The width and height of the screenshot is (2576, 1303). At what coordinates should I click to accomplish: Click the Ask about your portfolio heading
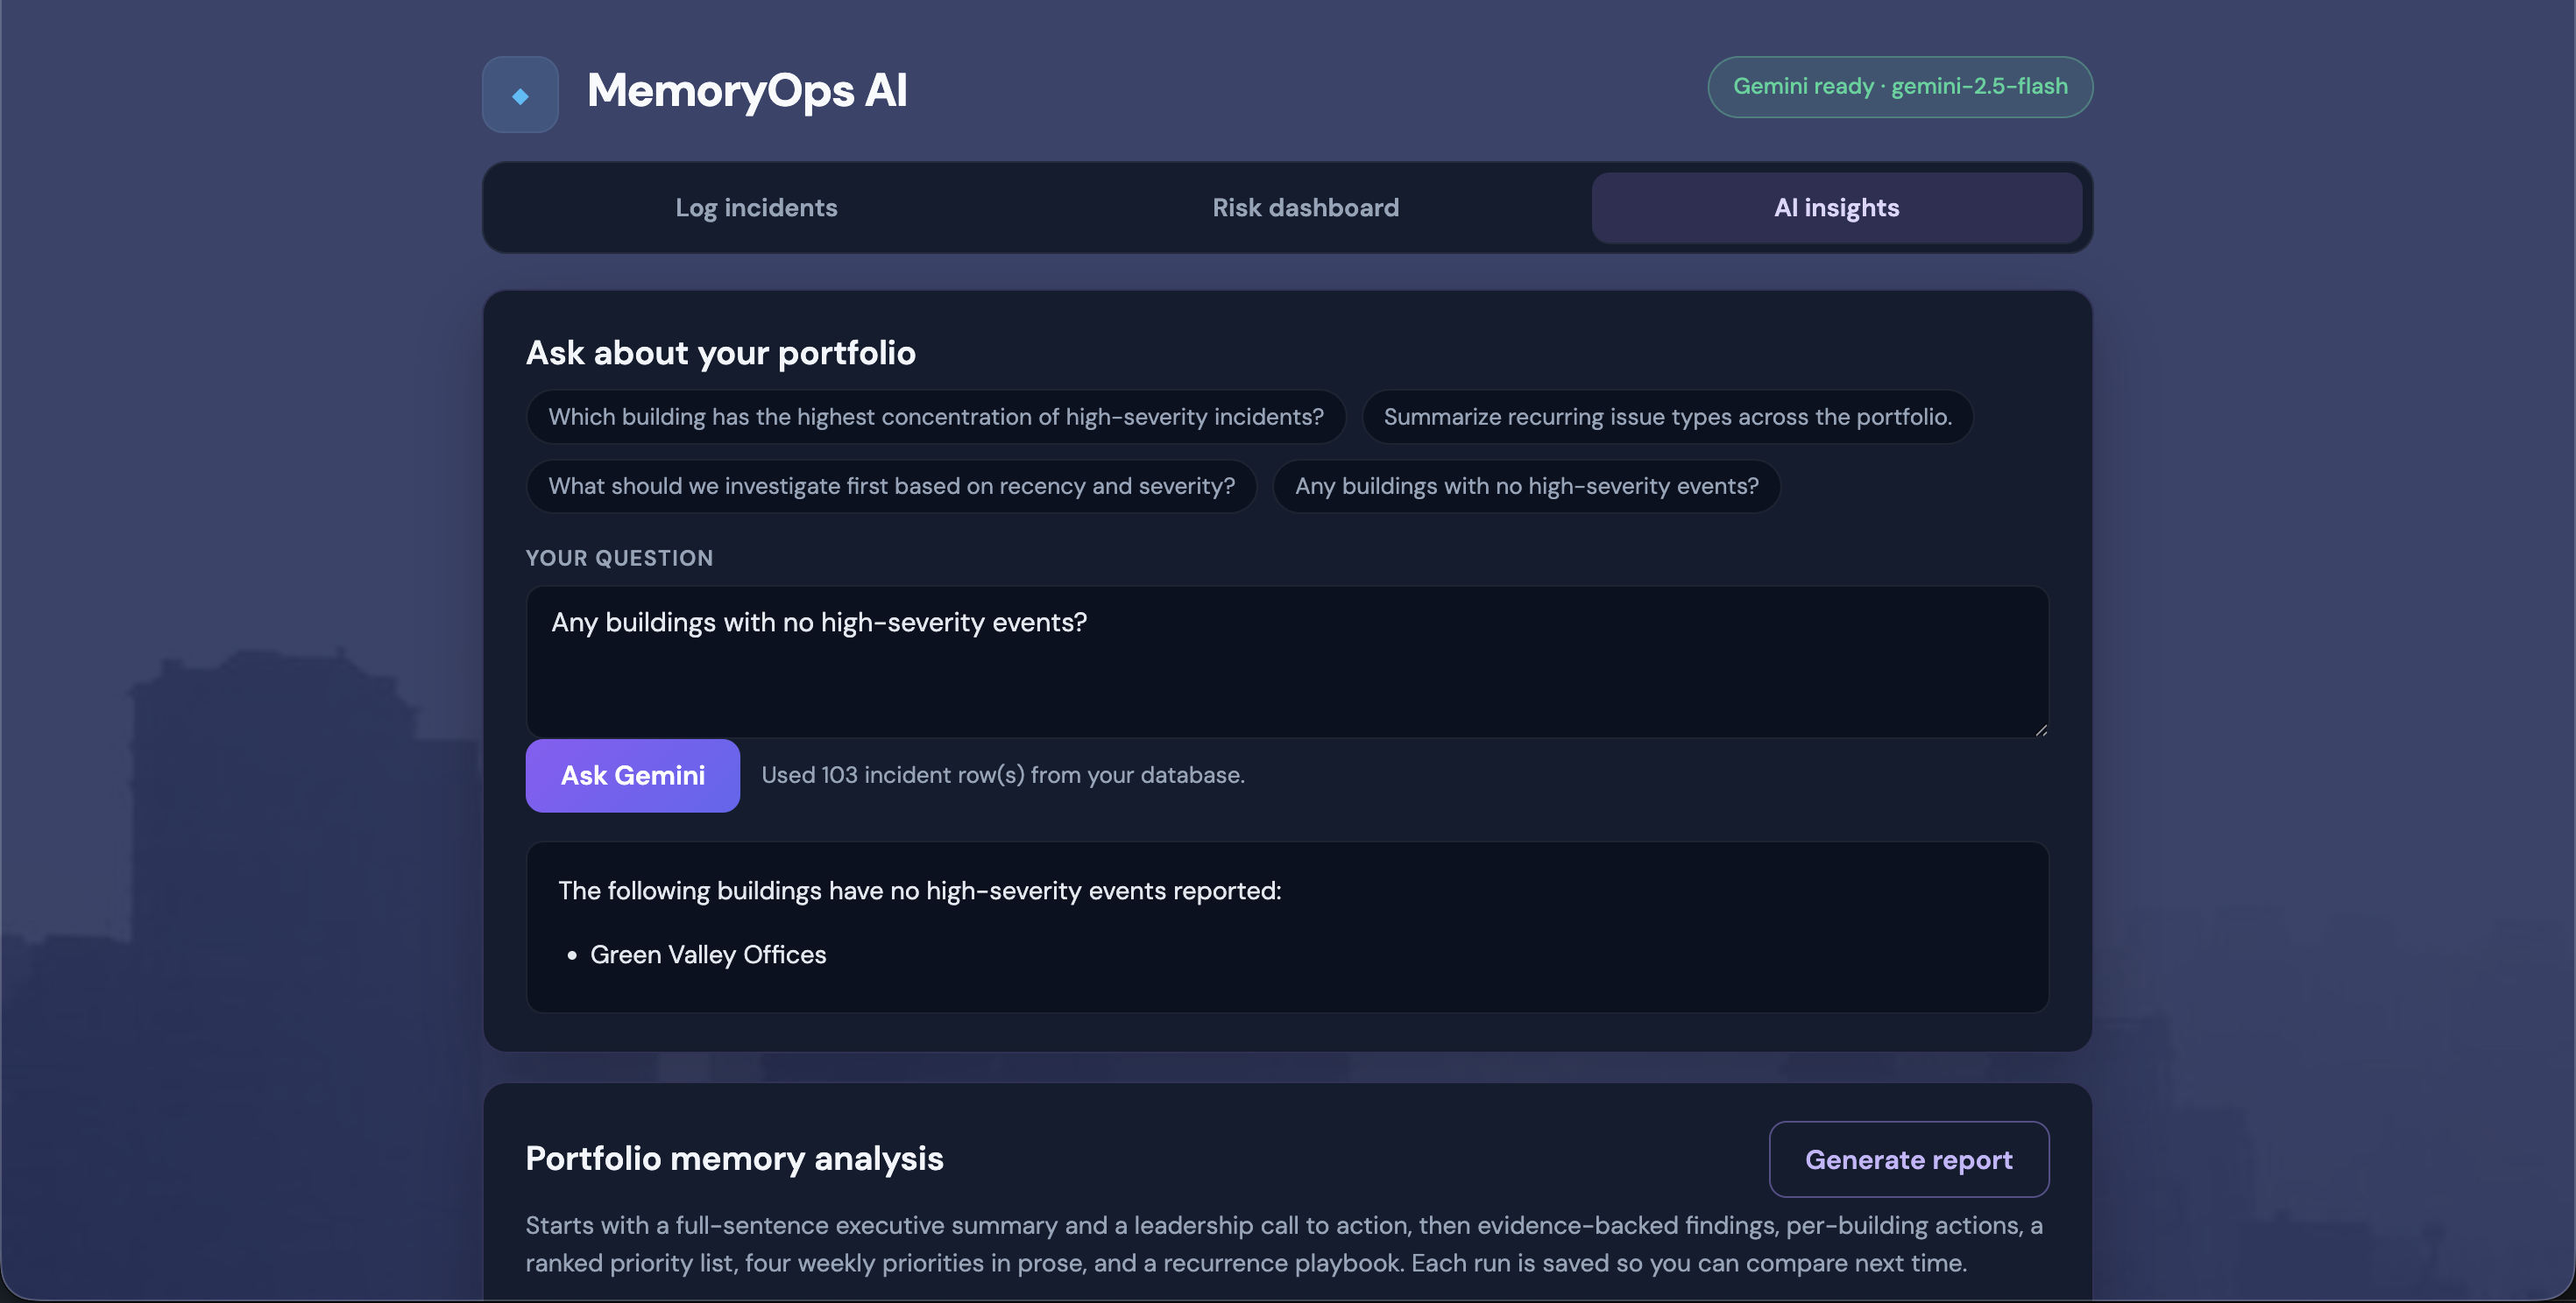(x=720, y=353)
